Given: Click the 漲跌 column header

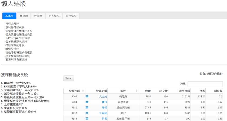Looking at the screenshot, I should (198, 91).
